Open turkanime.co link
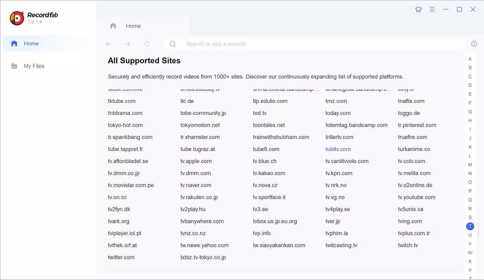 click(x=414, y=149)
